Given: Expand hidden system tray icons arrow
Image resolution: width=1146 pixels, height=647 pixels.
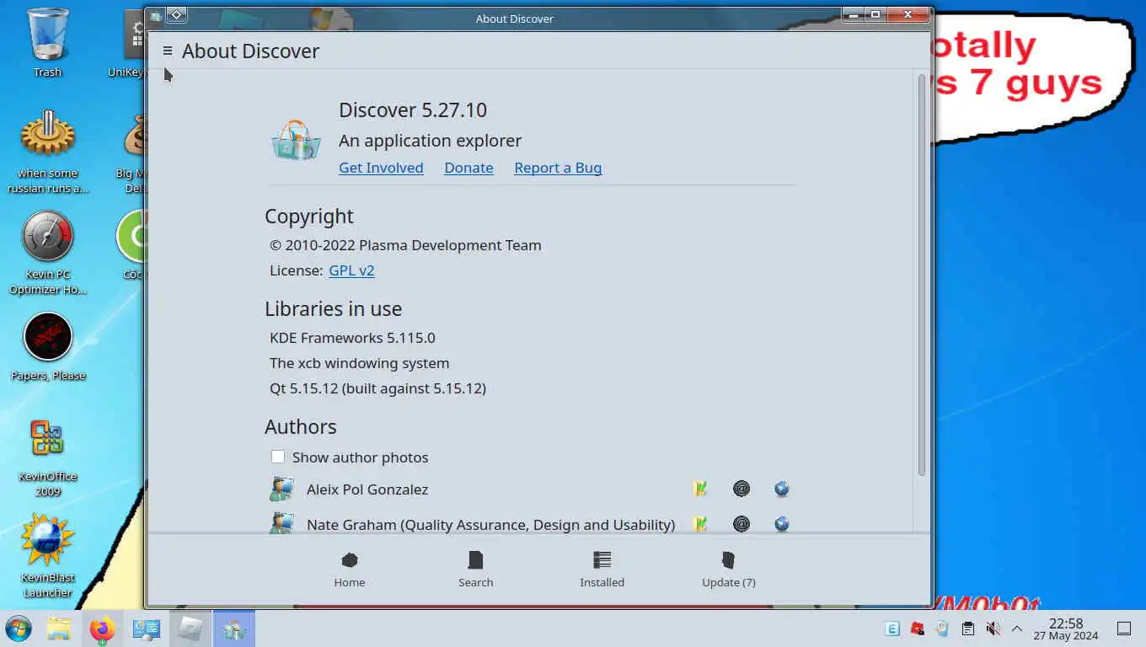Looking at the screenshot, I should pos(1017,628).
